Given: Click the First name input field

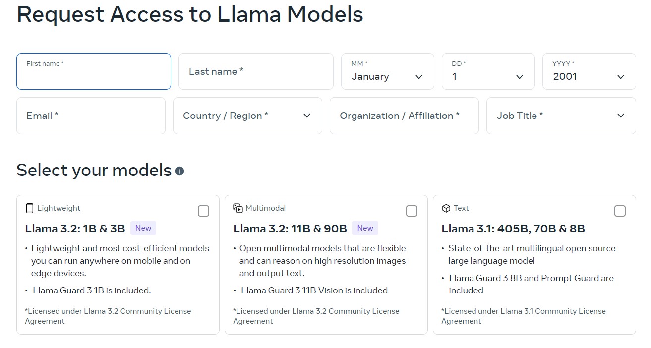Looking at the screenshot, I should [x=93, y=71].
